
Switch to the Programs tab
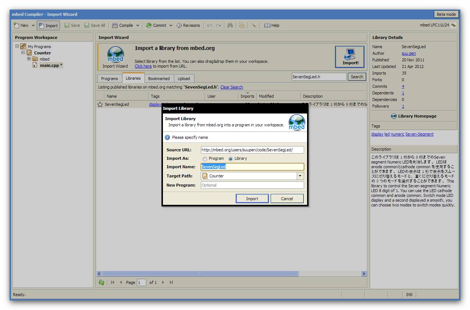click(110, 79)
